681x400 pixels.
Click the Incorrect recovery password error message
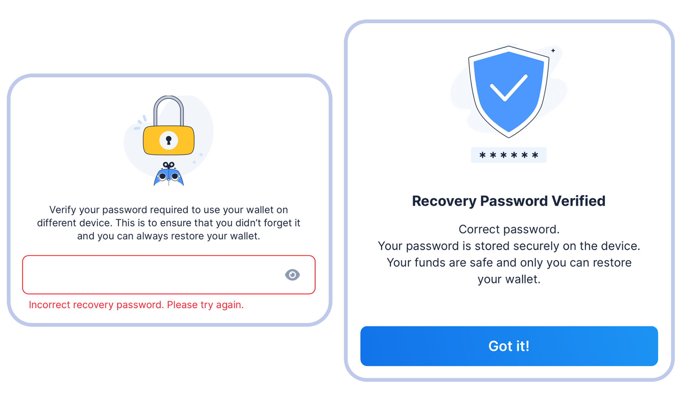[x=136, y=305]
